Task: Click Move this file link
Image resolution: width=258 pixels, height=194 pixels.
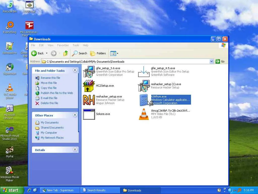Action: [x=49, y=83]
